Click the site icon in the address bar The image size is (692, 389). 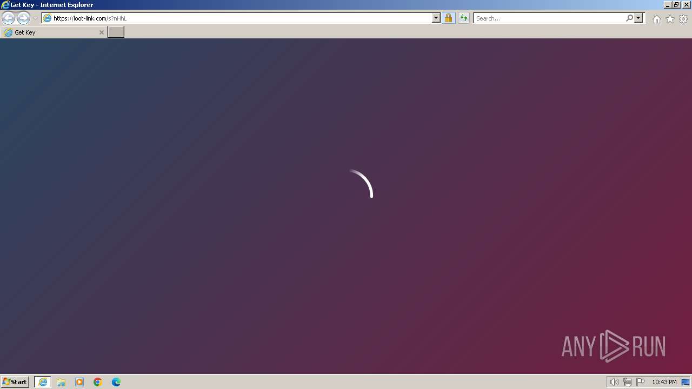point(47,18)
